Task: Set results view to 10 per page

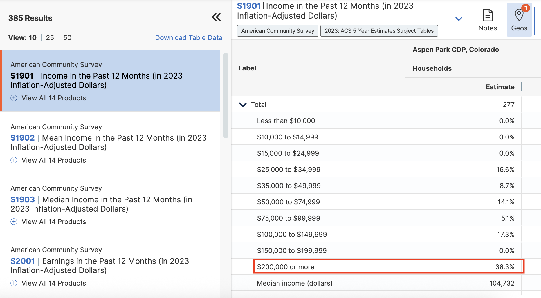Action: point(33,38)
